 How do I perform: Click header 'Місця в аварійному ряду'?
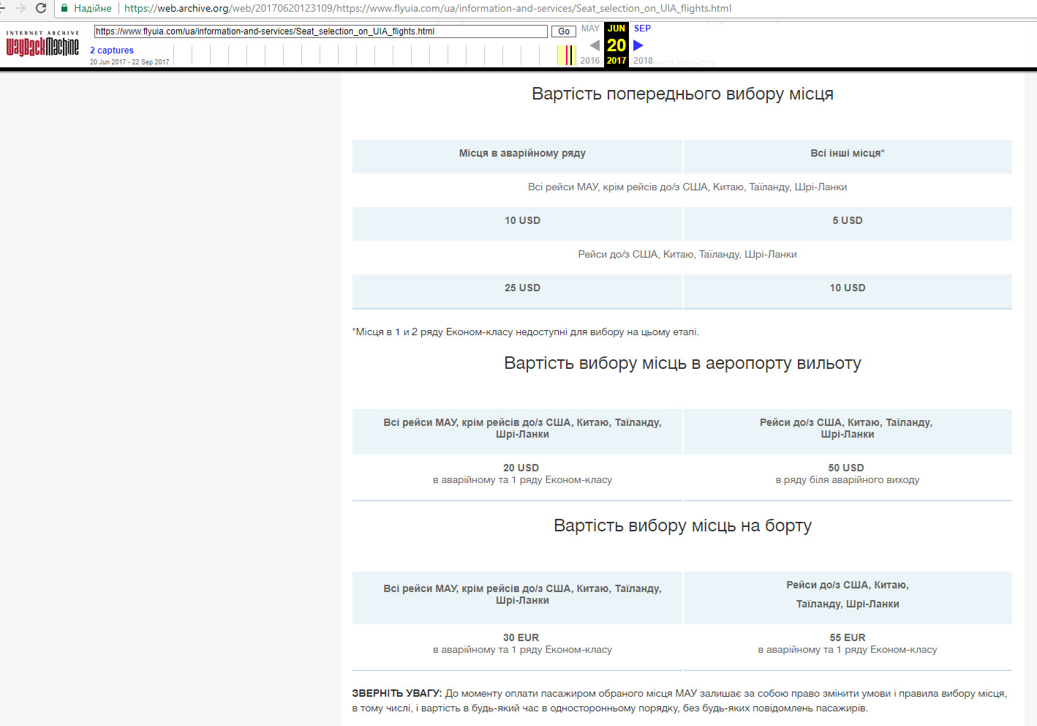click(522, 153)
